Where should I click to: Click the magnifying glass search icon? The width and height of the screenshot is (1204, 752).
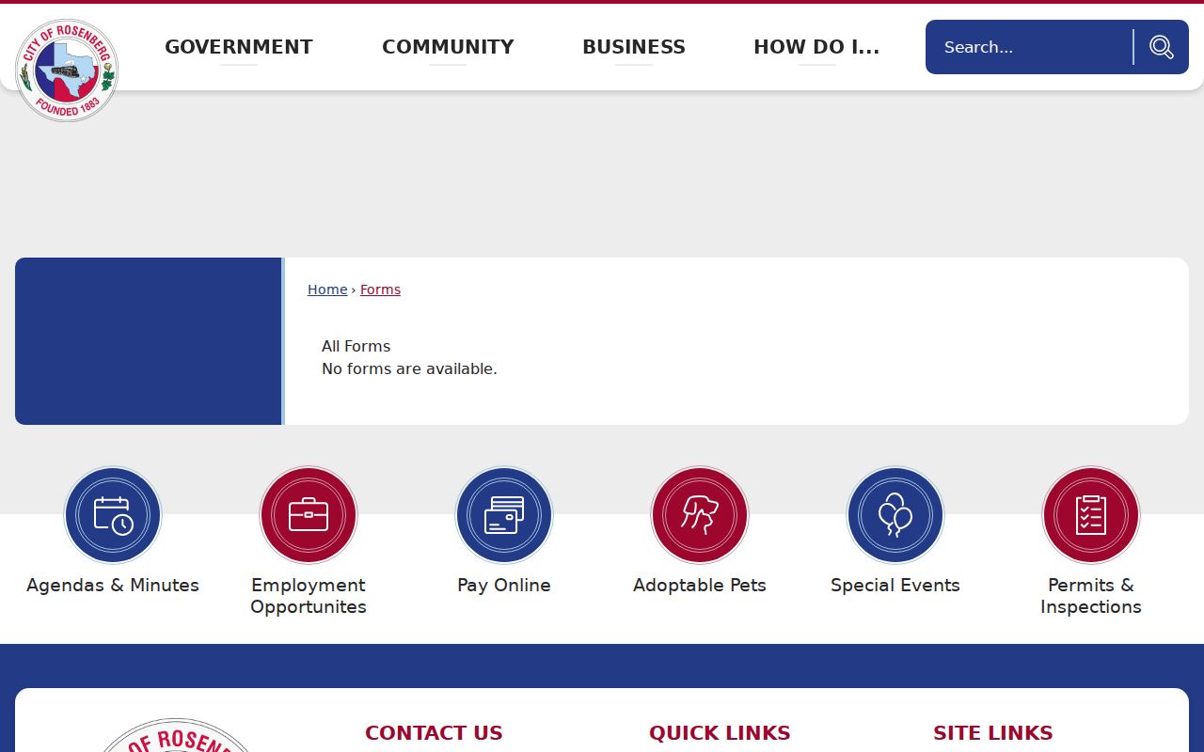pos(1162,47)
